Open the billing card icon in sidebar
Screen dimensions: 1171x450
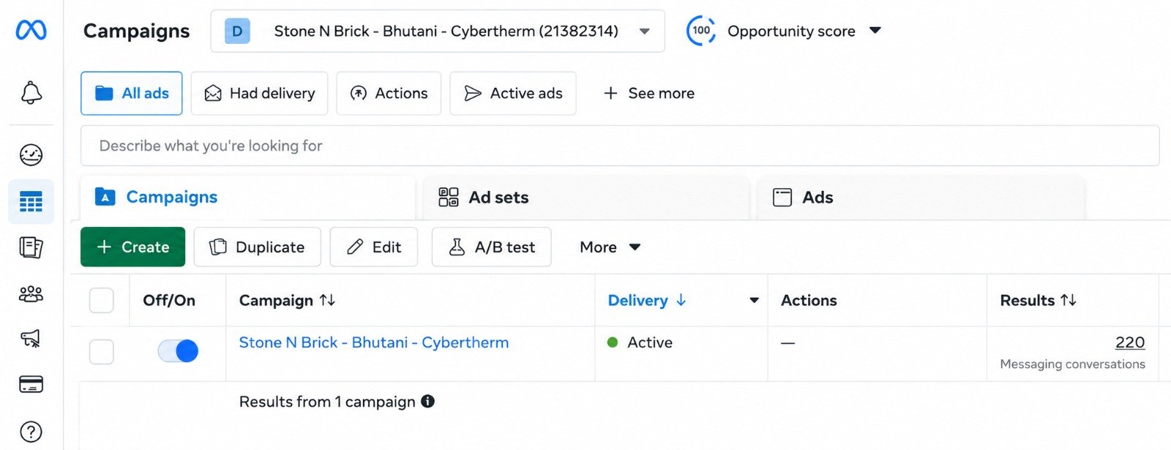(31, 384)
